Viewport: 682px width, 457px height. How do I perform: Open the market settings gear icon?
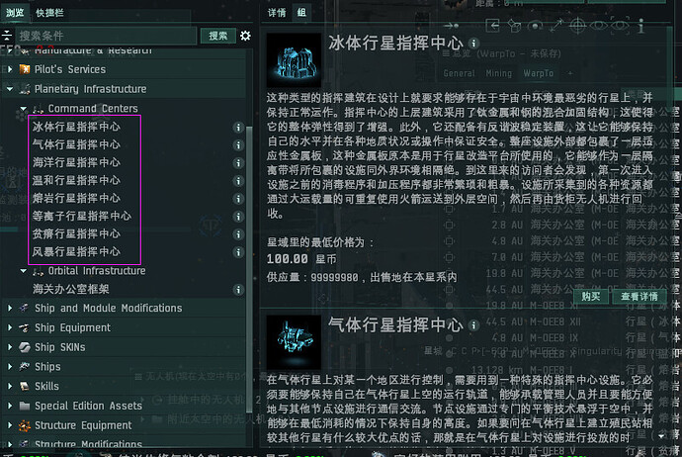(245, 36)
